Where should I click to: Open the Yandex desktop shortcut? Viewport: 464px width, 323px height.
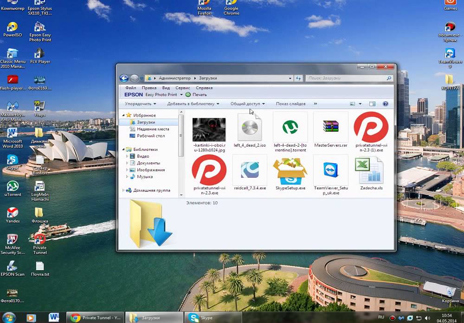pyautogui.click(x=13, y=215)
